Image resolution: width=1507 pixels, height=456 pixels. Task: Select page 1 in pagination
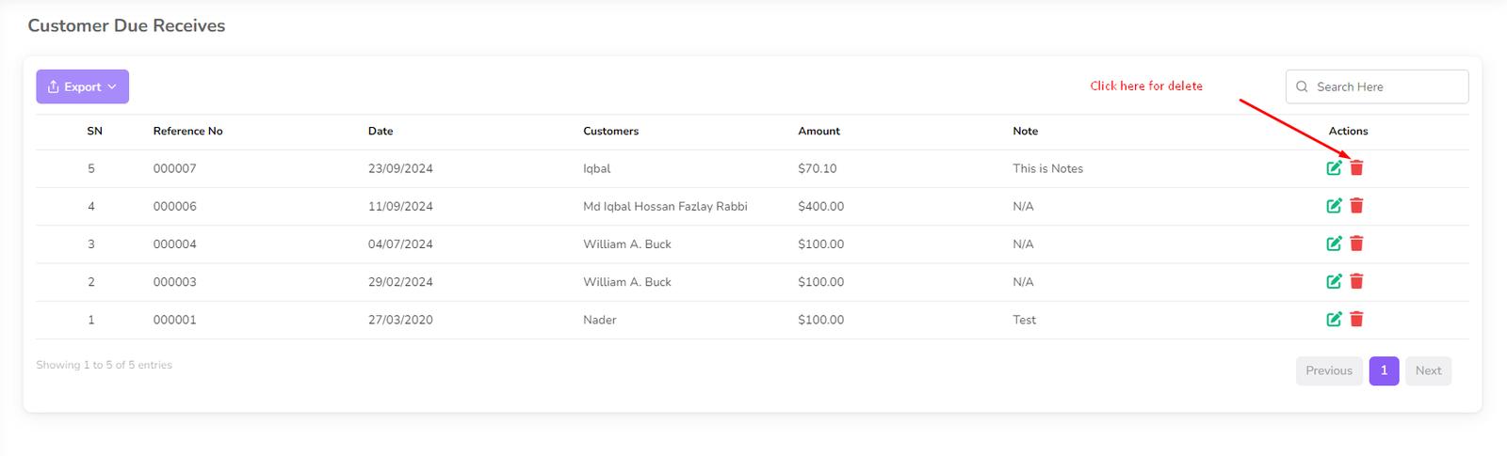tap(1384, 370)
